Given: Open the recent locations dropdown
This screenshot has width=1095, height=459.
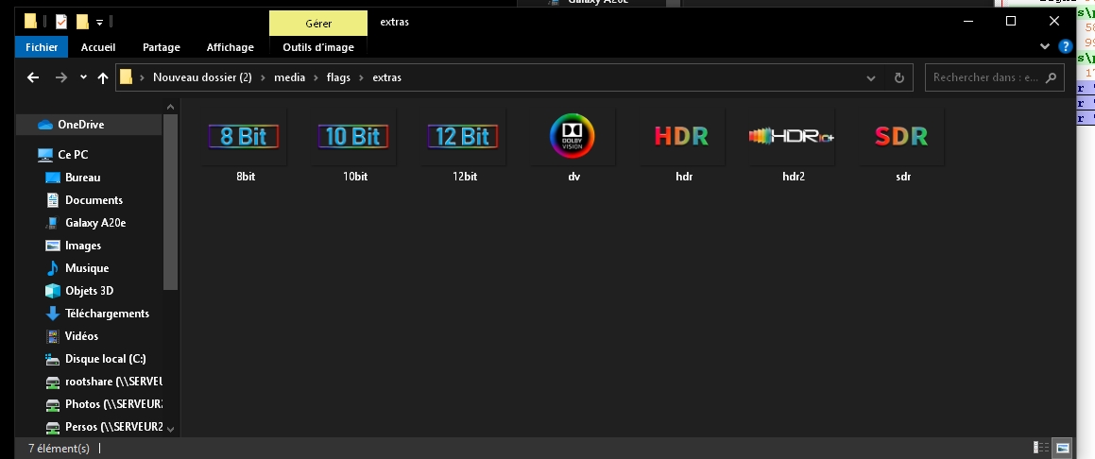Looking at the screenshot, I should pyautogui.click(x=83, y=77).
